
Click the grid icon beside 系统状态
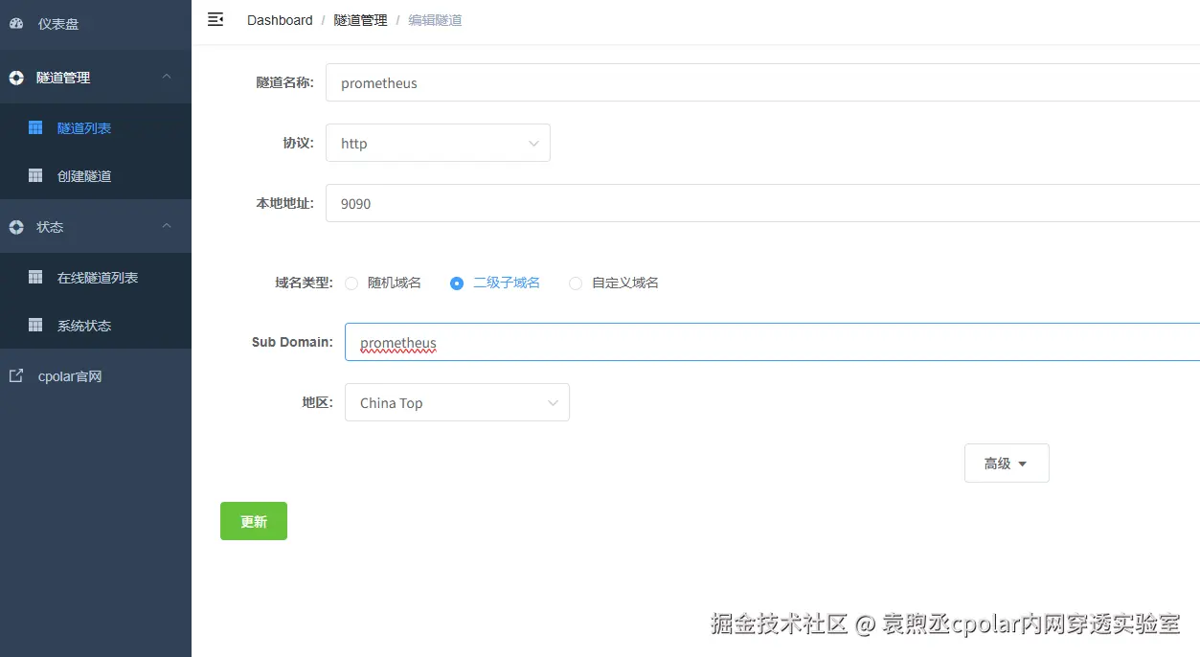pos(35,325)
